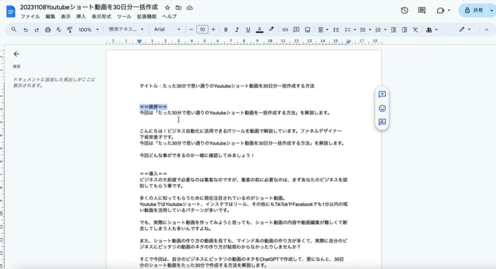Open the text color picker
496x269 pixels.
pyautogui.click(x=260, y=30)
